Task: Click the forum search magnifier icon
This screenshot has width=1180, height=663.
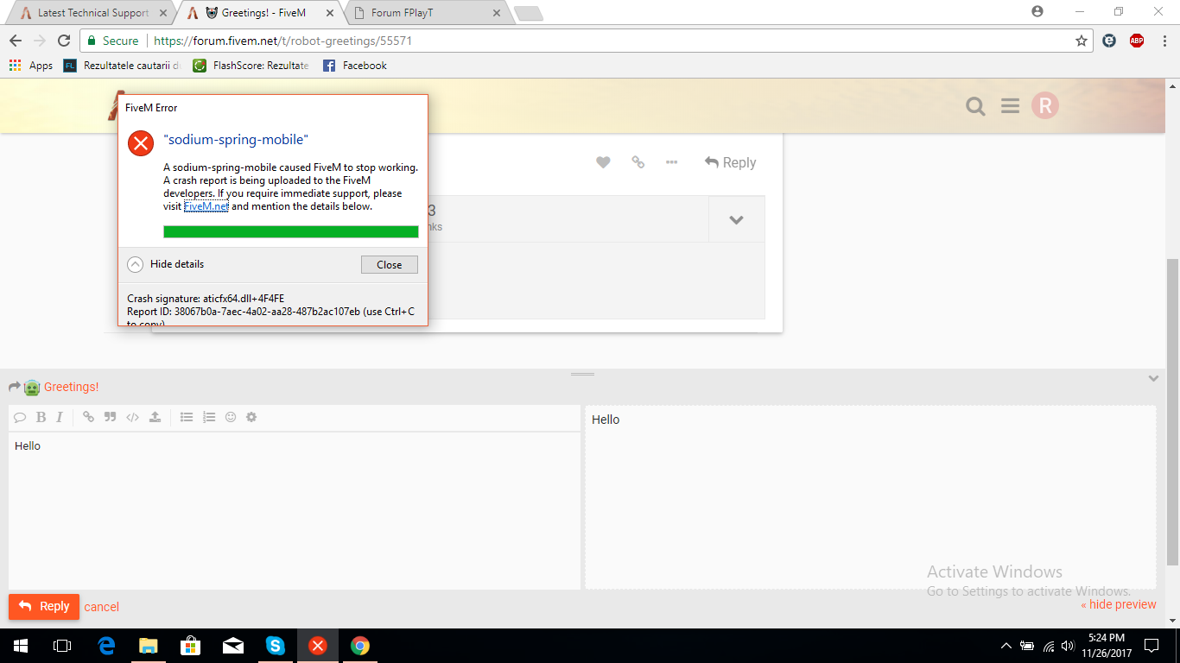Action: pos(975,106)
